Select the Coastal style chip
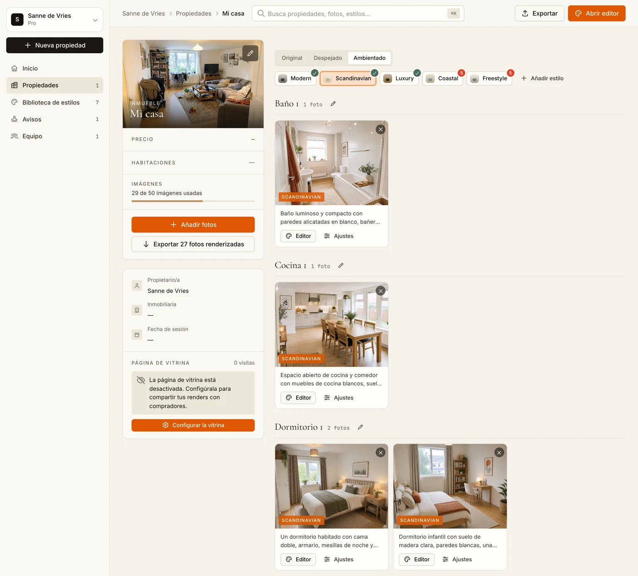The height and width of the screenshot is (576, 638). point(443,78)
